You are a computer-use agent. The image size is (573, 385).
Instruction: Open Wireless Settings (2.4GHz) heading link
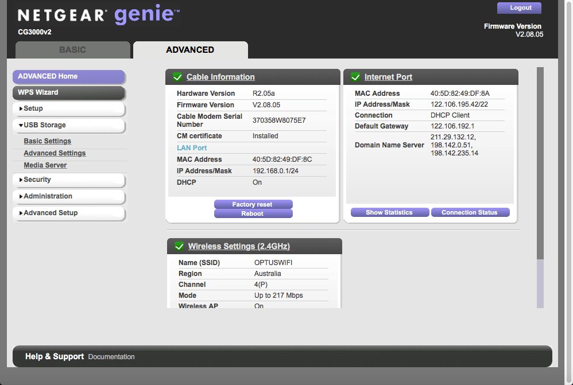point(239,246)
